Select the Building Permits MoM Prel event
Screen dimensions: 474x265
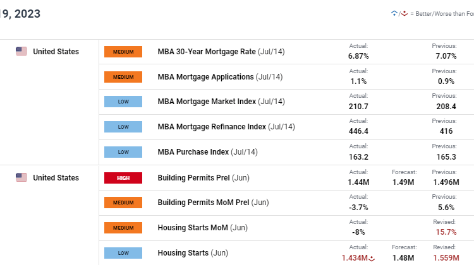click(213, 203)
